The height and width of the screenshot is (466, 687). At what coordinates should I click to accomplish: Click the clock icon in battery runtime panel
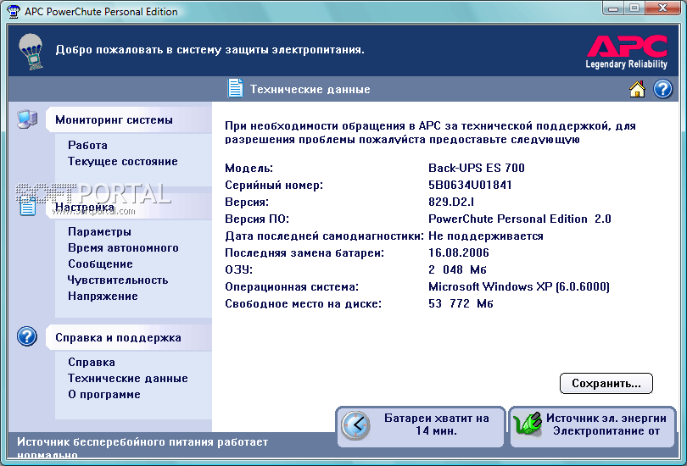[x=355, y=424]
